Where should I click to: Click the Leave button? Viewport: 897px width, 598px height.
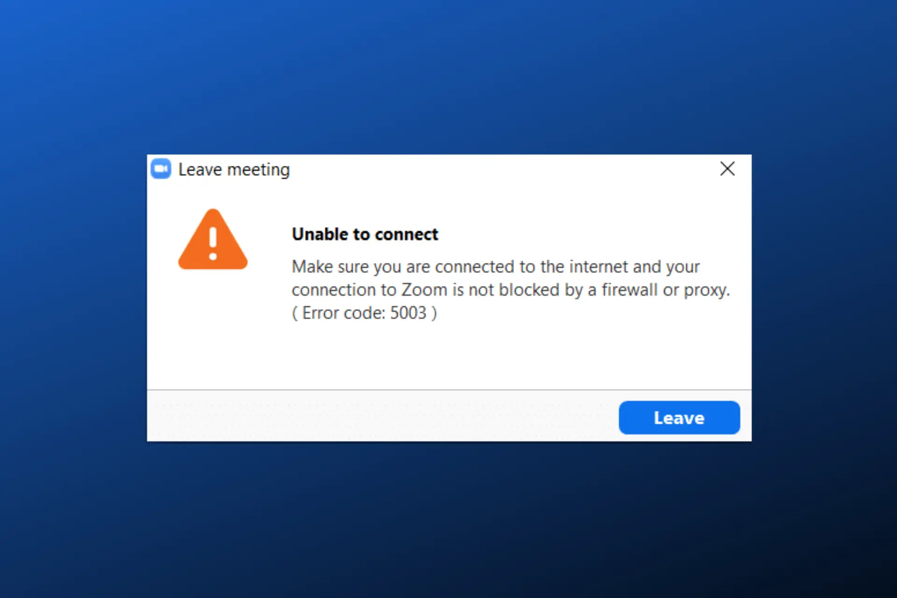point(679,417)
